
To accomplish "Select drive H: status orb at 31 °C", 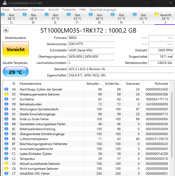I will (113, 15).
